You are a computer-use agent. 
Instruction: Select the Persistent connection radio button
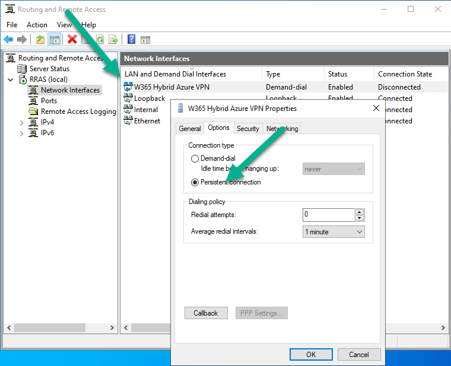[x=195, y=182]
